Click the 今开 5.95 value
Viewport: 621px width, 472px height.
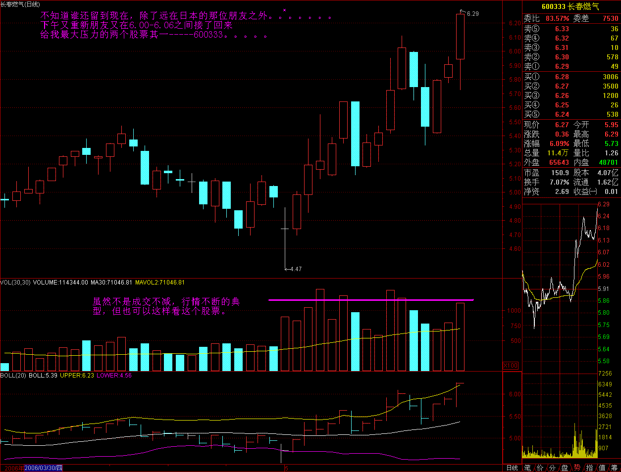click(x=611, y=125)
